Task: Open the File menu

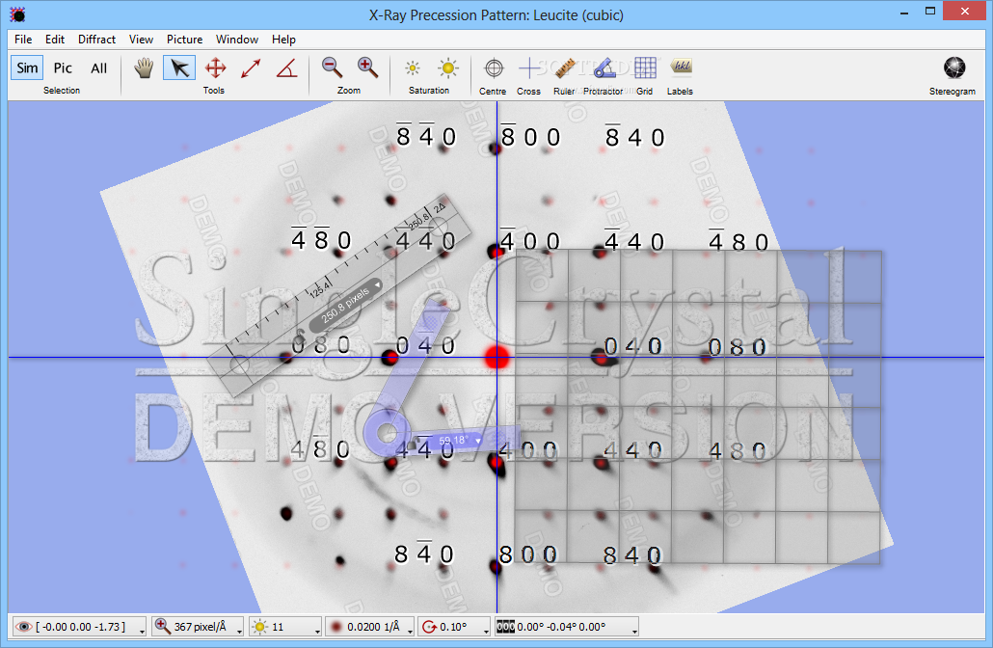Action: (23, 40)
